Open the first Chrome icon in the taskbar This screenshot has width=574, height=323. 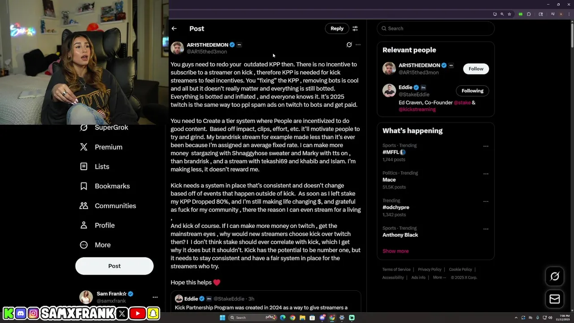[x=292, y=318]
